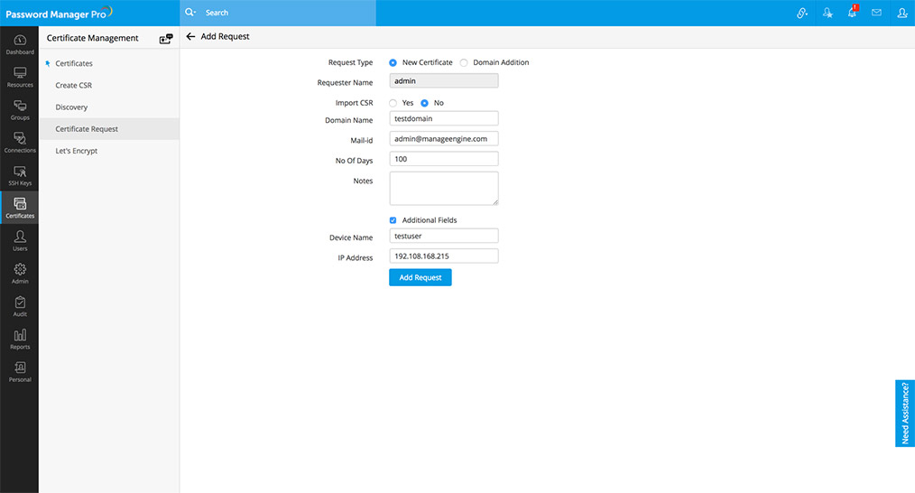Click the No Of Days field
The width and height of the screenshot is (915, 493).
[x=443, y=159]
